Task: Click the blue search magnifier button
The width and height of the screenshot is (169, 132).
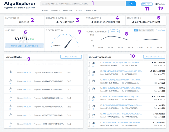Action: (x=130, y=4)
